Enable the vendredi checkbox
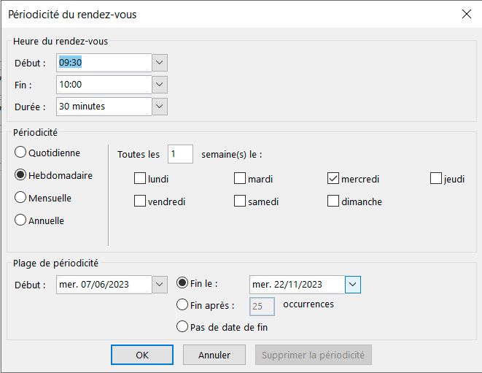The image size is (482, 373). (140, 201)
